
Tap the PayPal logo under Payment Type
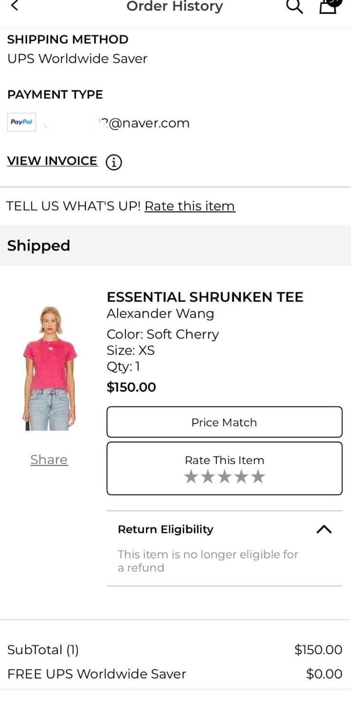click(x=21, y=122)
